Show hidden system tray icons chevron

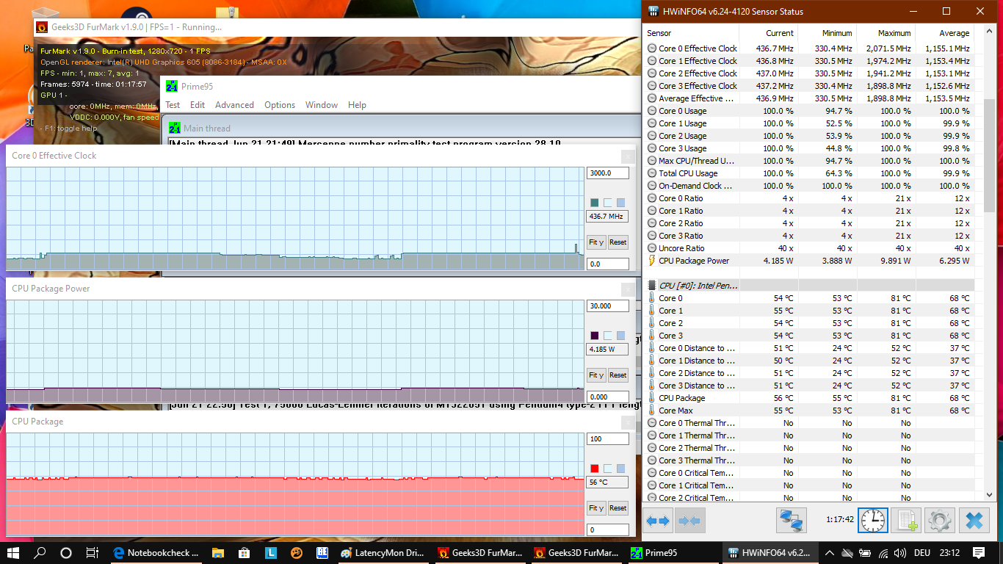coord(830,553)
